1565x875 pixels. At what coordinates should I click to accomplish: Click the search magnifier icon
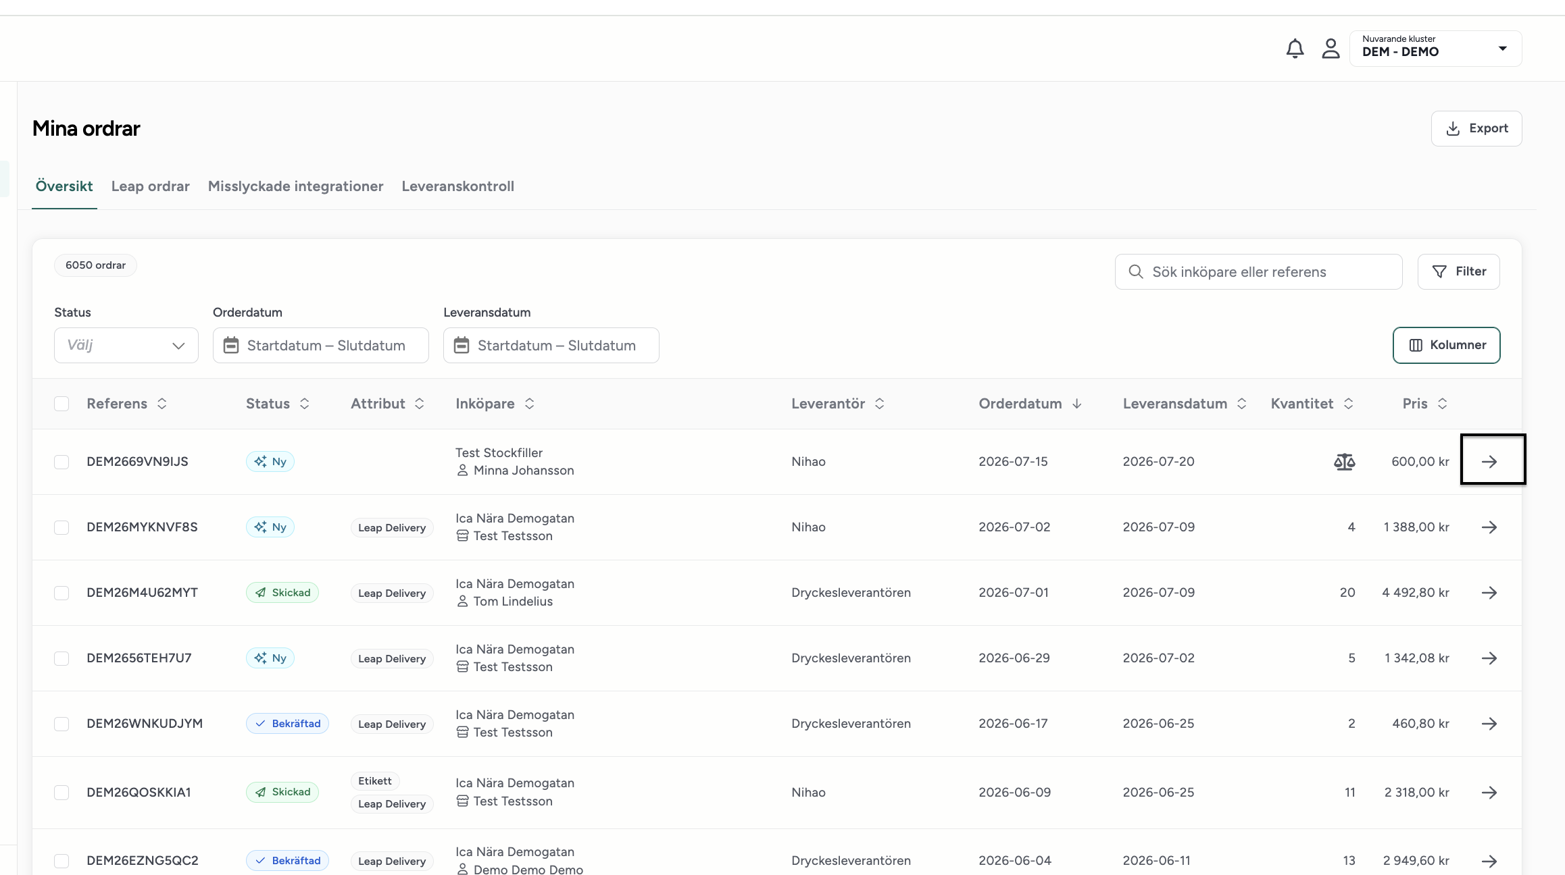click(1136, 271)
